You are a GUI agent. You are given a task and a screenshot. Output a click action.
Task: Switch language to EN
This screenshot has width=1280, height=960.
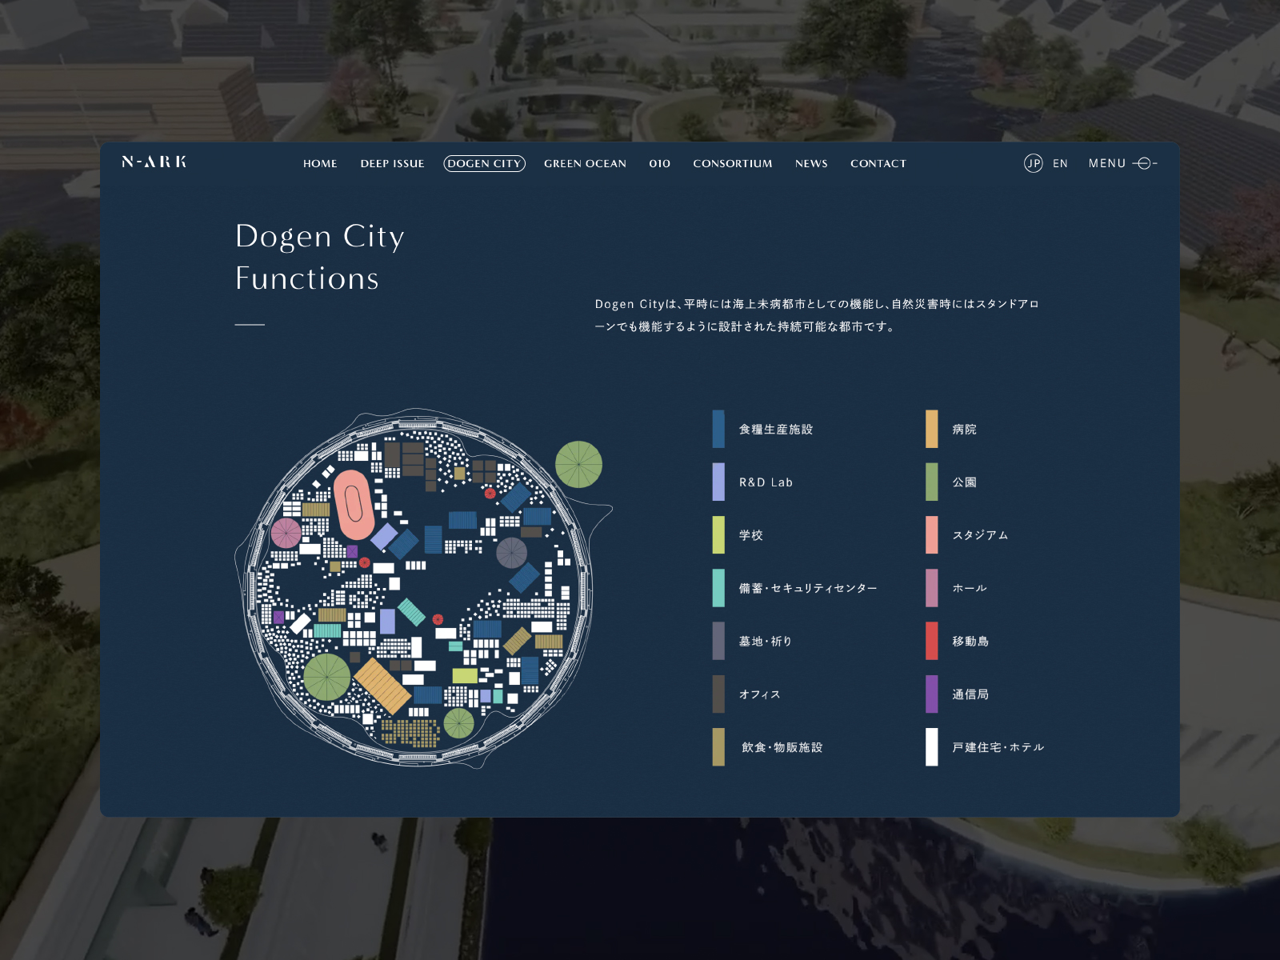[x=1060, y=163]
